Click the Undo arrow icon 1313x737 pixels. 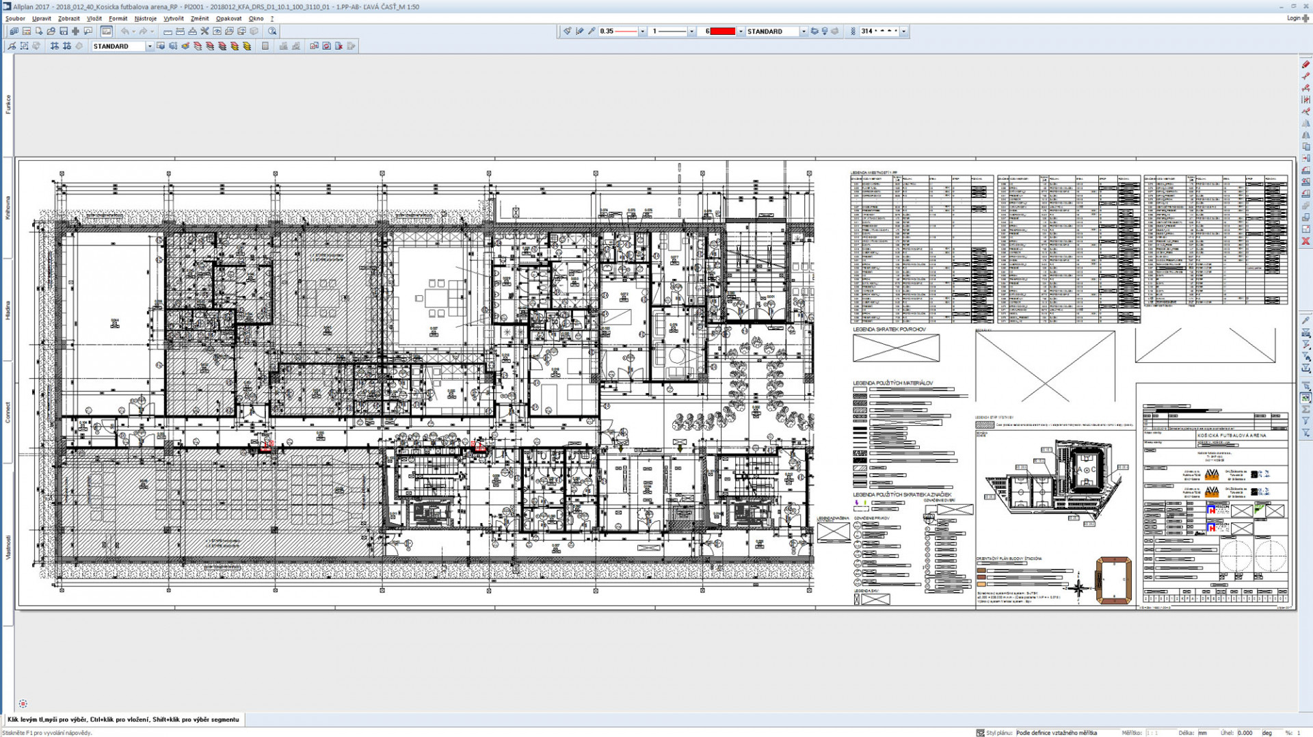124,31
